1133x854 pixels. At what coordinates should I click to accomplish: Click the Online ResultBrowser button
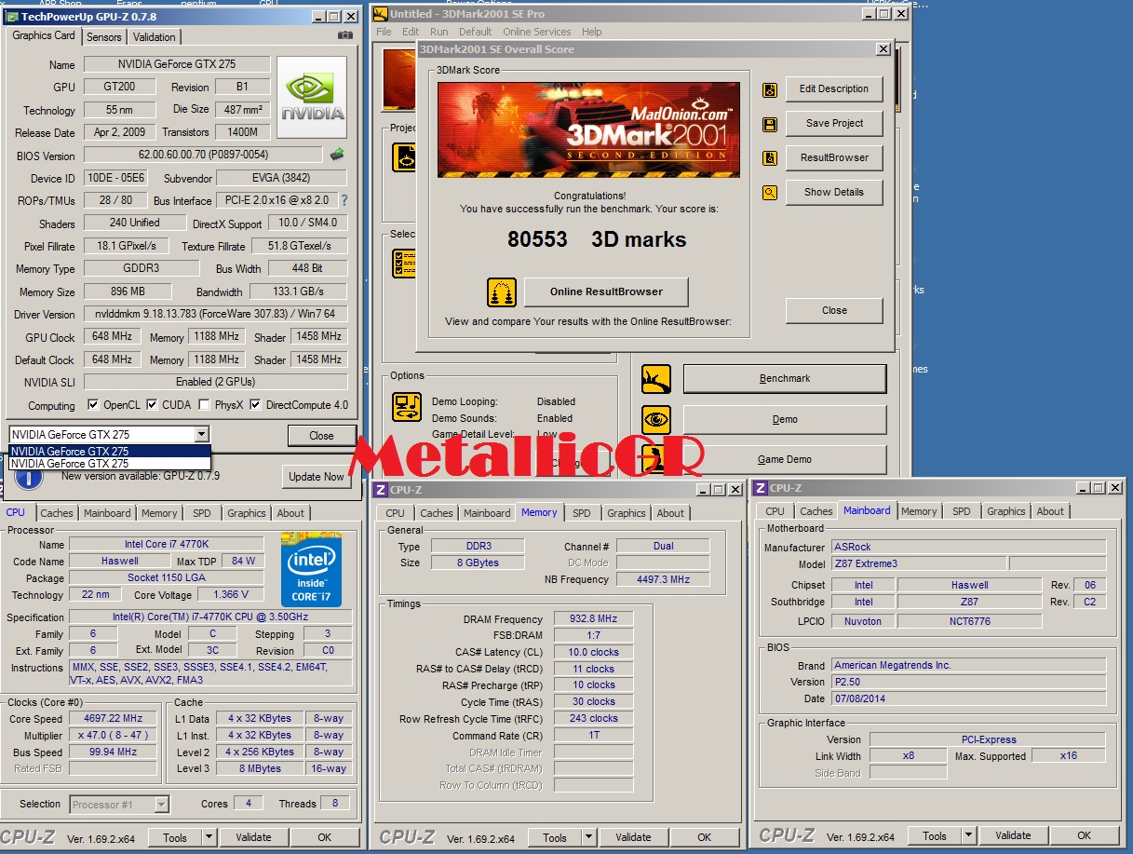pos(606,291)
